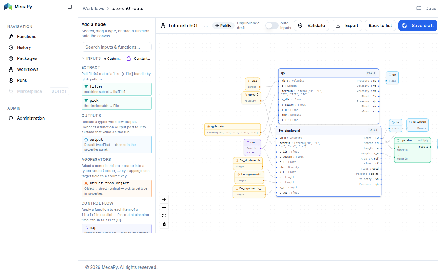Click the circle icon on qp.terrain input node

tap(208, 126)
